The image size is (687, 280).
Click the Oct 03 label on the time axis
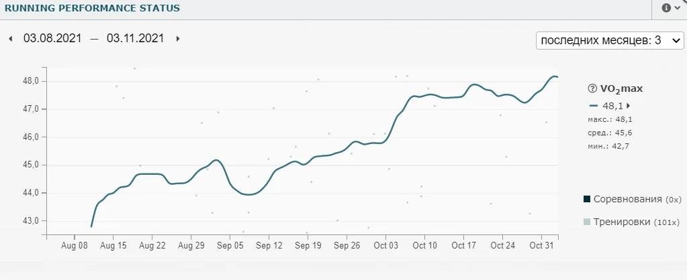(x=385, y=246)
